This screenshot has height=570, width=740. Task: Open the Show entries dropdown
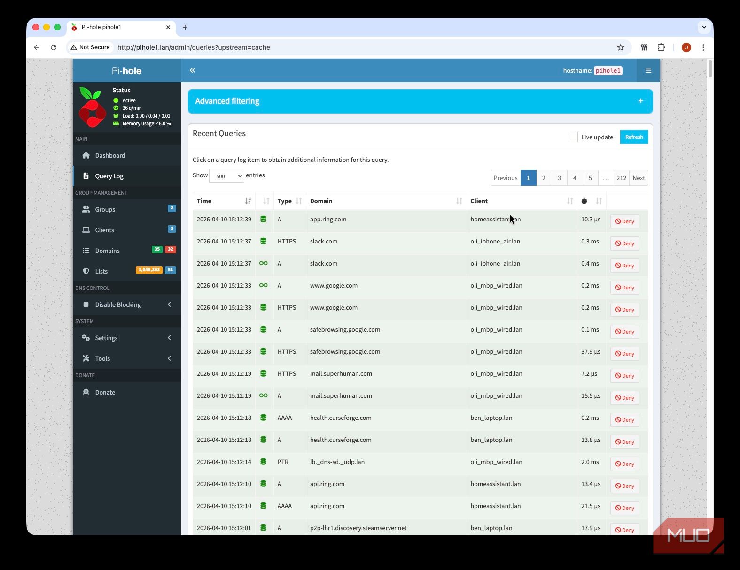pyautogui.click(x=226, y=176)
